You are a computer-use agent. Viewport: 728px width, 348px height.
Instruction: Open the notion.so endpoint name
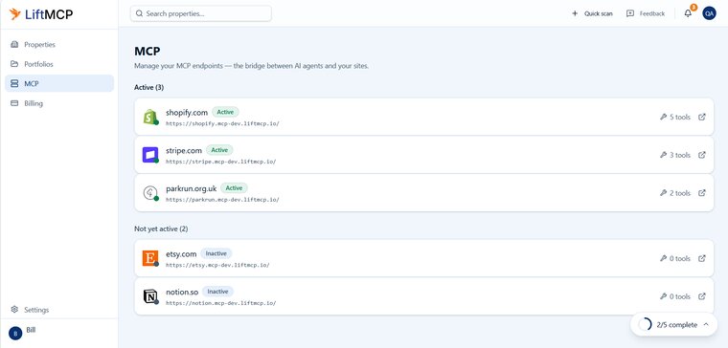click(182, 292)
